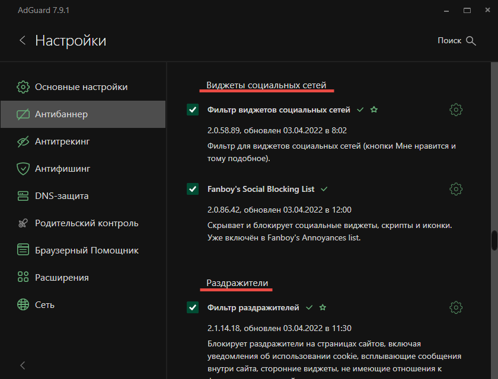Go back using the arrow beside Настройки
The height and width of the screenshot is (379, 498).
(x=23, y=40)
